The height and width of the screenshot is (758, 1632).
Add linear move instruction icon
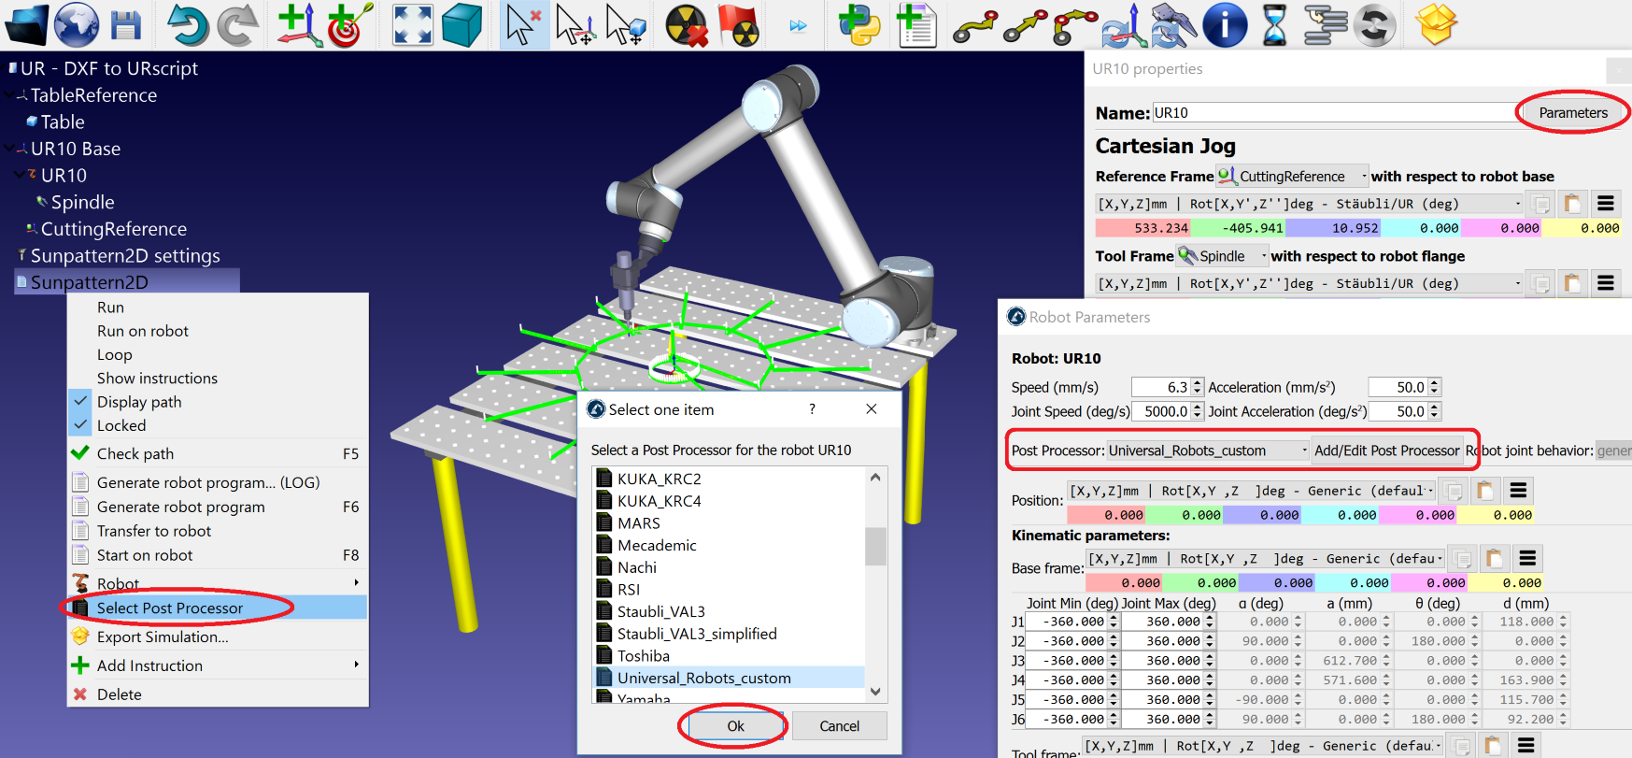tap(1025, 26)
